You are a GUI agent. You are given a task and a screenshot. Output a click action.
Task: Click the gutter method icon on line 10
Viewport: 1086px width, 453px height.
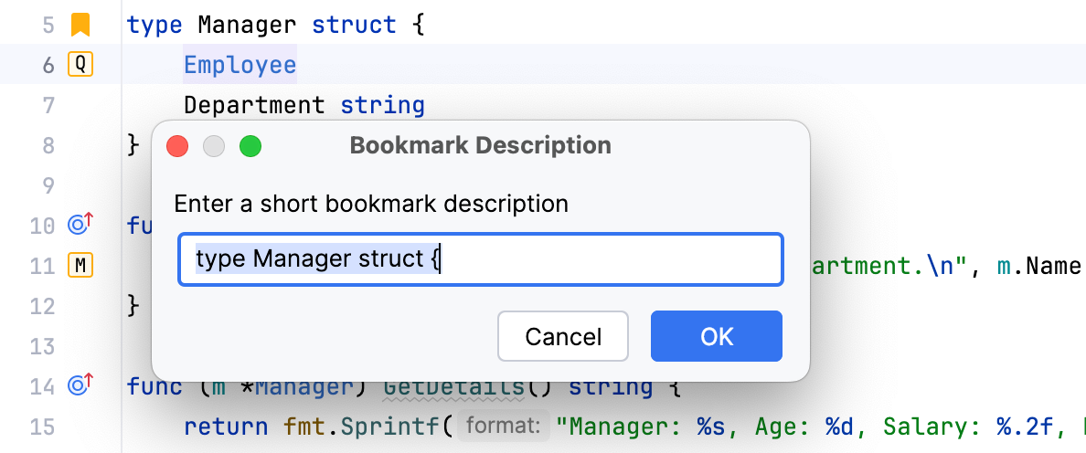coord(80,225)
